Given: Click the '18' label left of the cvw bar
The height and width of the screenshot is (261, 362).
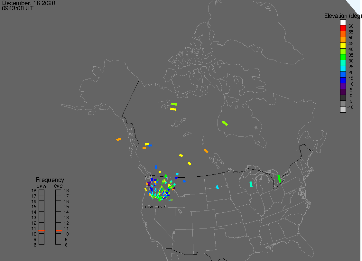Looking at the screenshot, I should coord(34,191).
